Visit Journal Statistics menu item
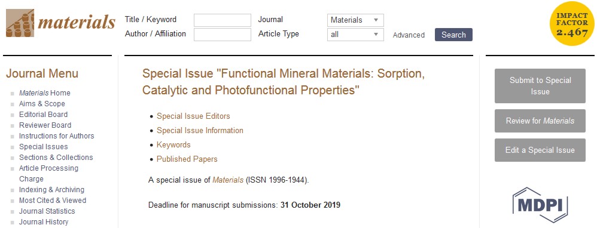 [47, 211]
